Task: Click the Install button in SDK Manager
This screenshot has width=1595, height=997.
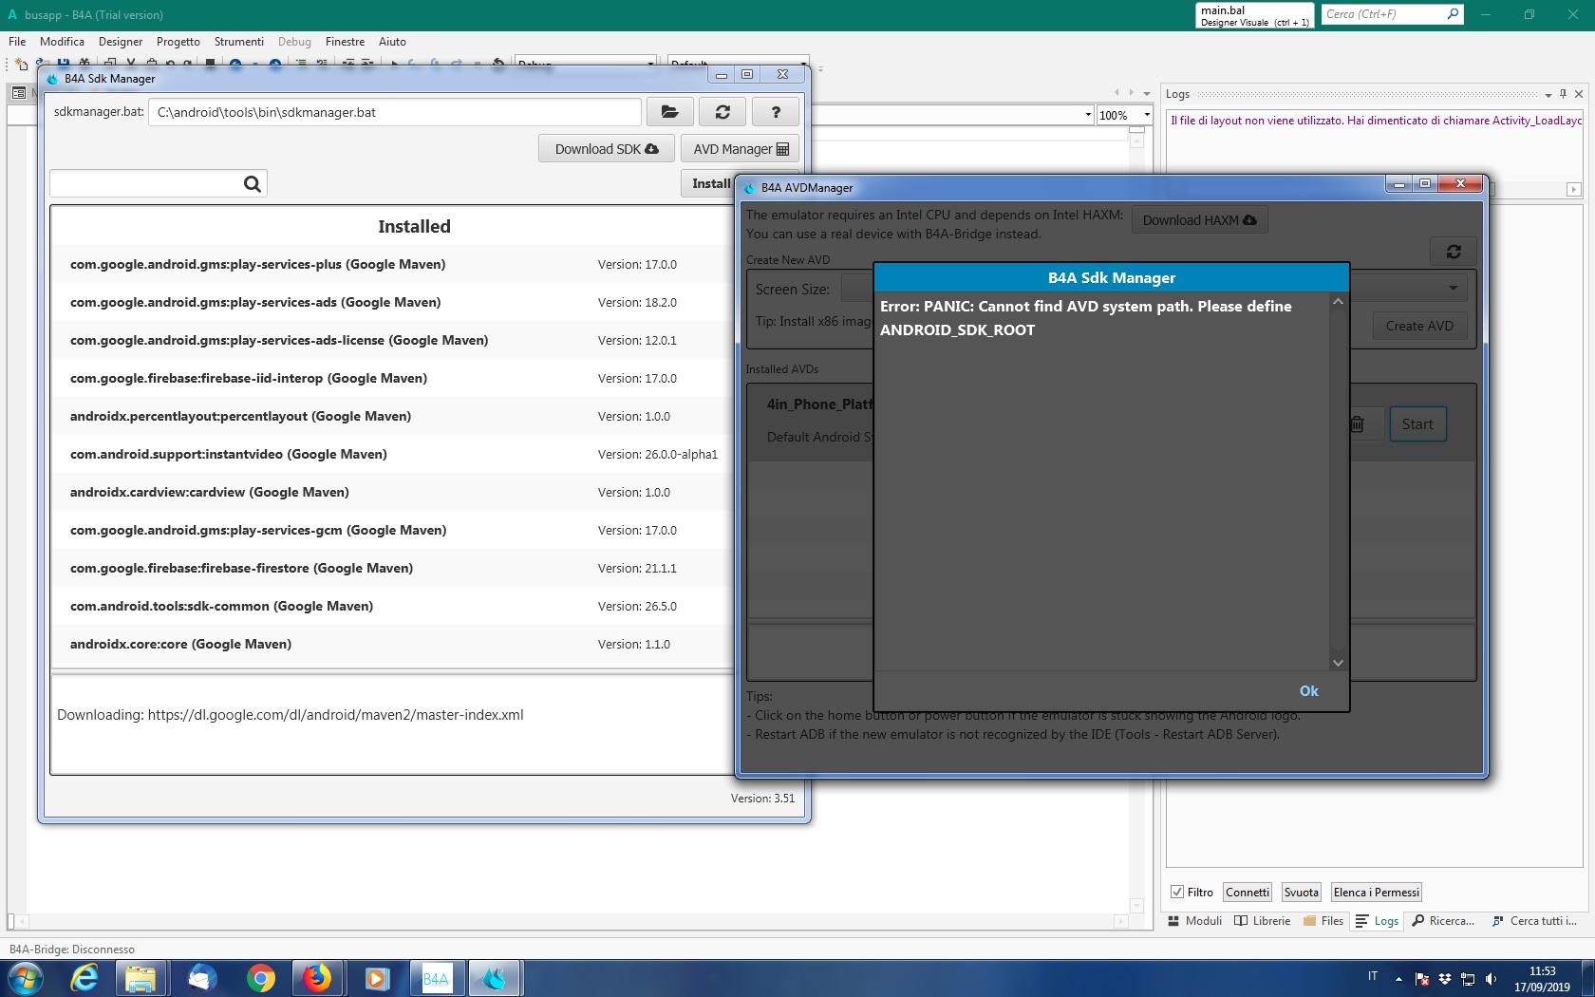Action: click(x=709, y=183)
